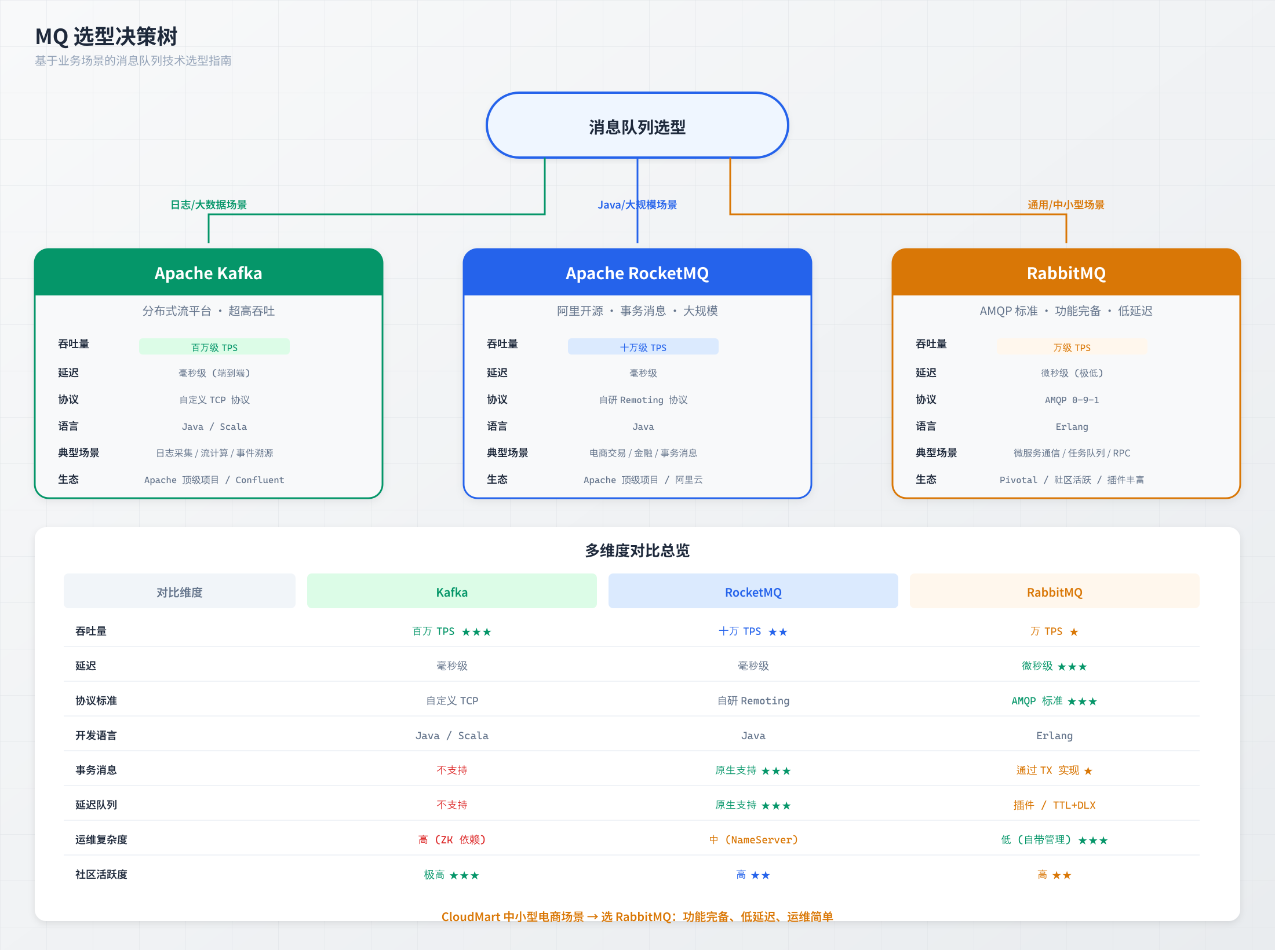Click "Java / Scala" in the Kafka card
1275x950 pixels.
click(x=214, y=426)
